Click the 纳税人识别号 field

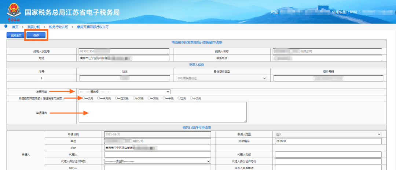[x=124, y=52]
